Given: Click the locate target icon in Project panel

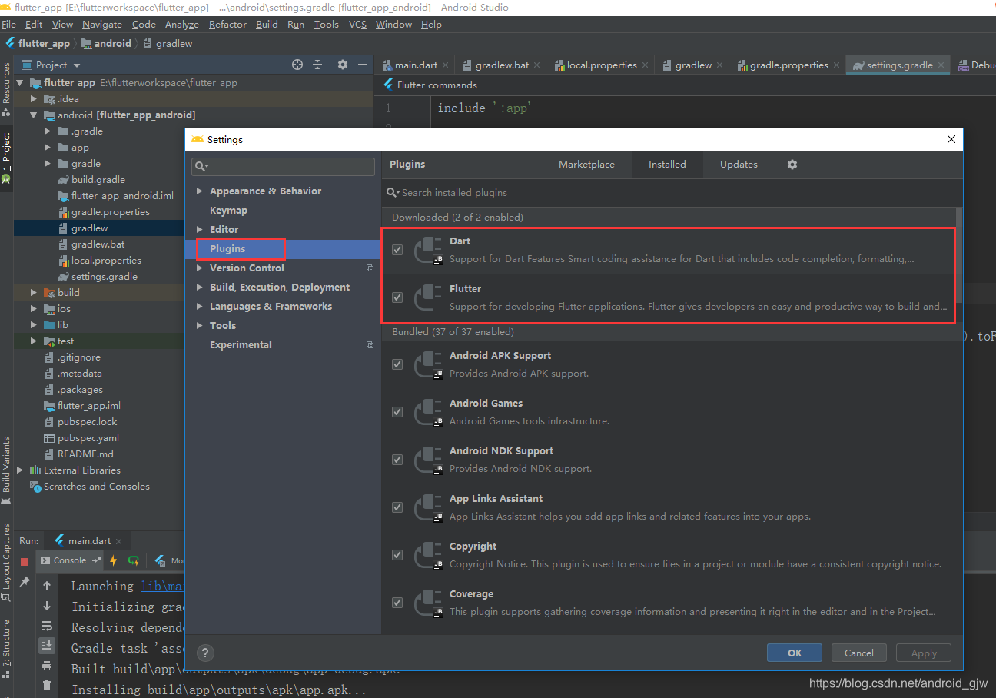Looking at the screenshot, I should pyautogui.click(x=297, y=65).
